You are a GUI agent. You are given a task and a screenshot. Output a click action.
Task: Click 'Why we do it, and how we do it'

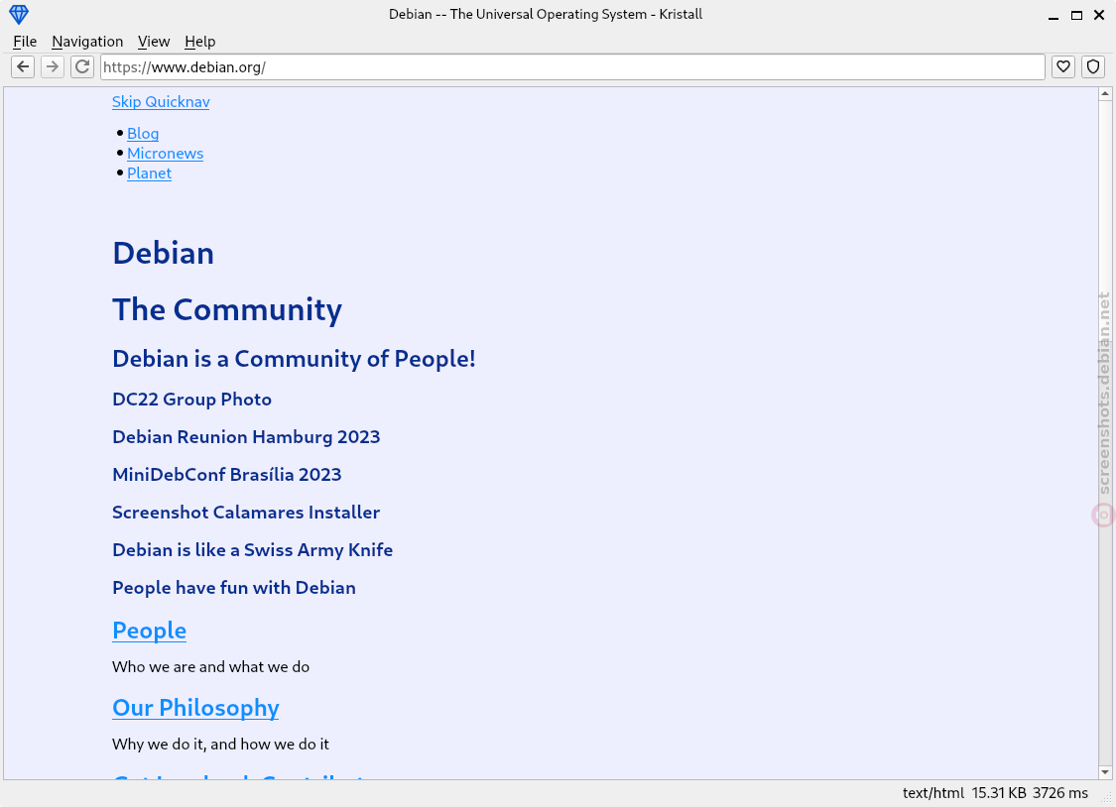click(220, 745)
